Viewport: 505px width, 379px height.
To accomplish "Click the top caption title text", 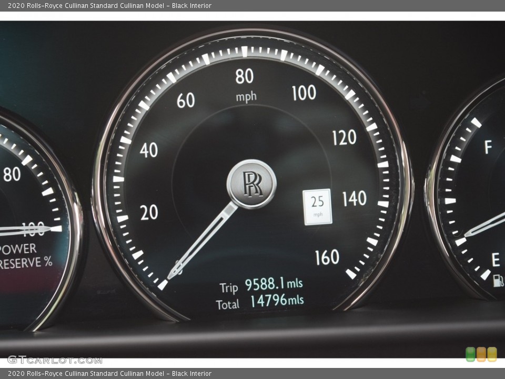I will pyautogui.click(x=109, y=5).
